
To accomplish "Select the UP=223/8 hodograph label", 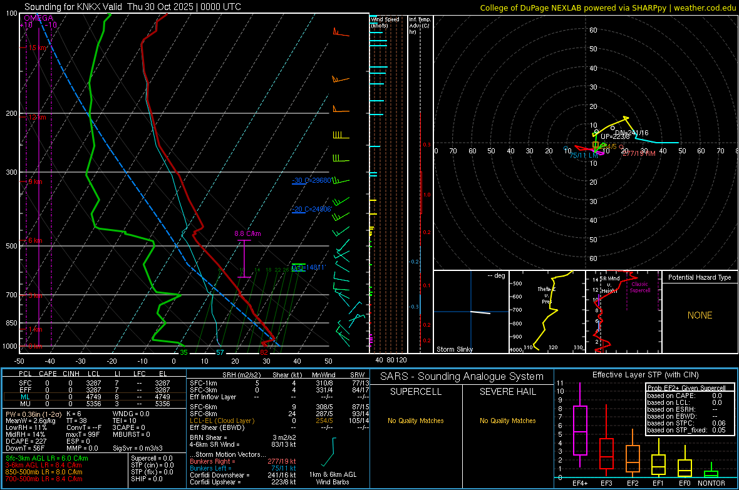I will pyautogui.click(x=615, y=136).
